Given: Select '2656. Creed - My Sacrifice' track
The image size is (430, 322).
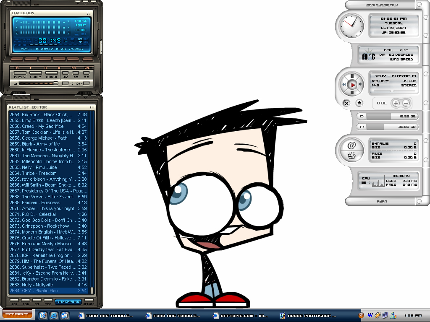Looking at the screenshot, I should (x=49, y=126).
